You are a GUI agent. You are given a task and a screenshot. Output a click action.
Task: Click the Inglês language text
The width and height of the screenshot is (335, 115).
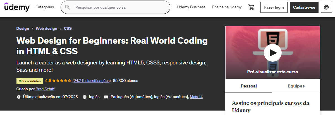click(x=94, y=97)
